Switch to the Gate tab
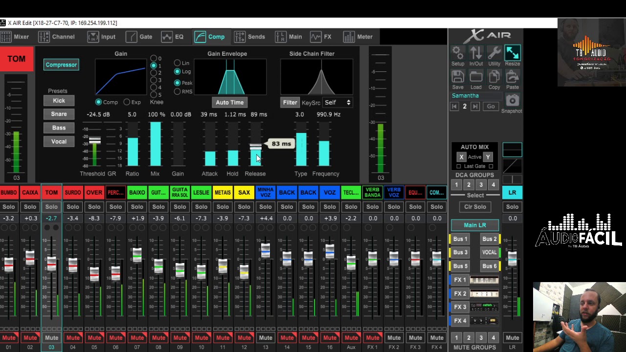Viewport: 626px width, 352px height. tap(139, 37)
